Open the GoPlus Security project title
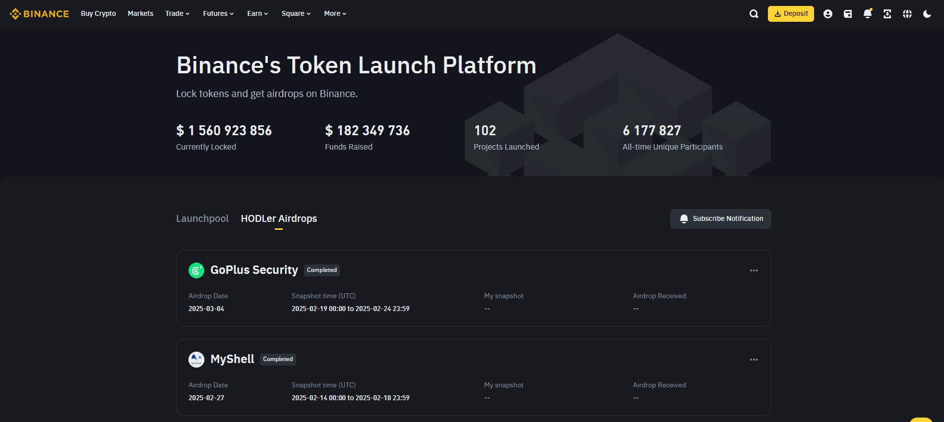 [x=254, y=270]
